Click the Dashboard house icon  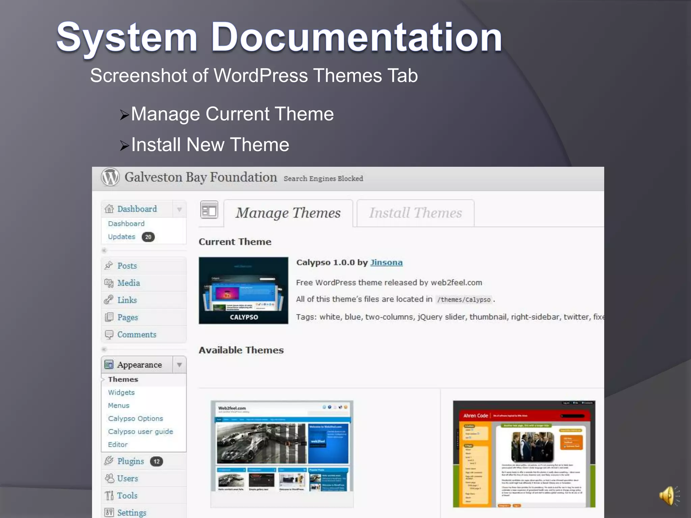pyautogui.click(x=109, y=209)
